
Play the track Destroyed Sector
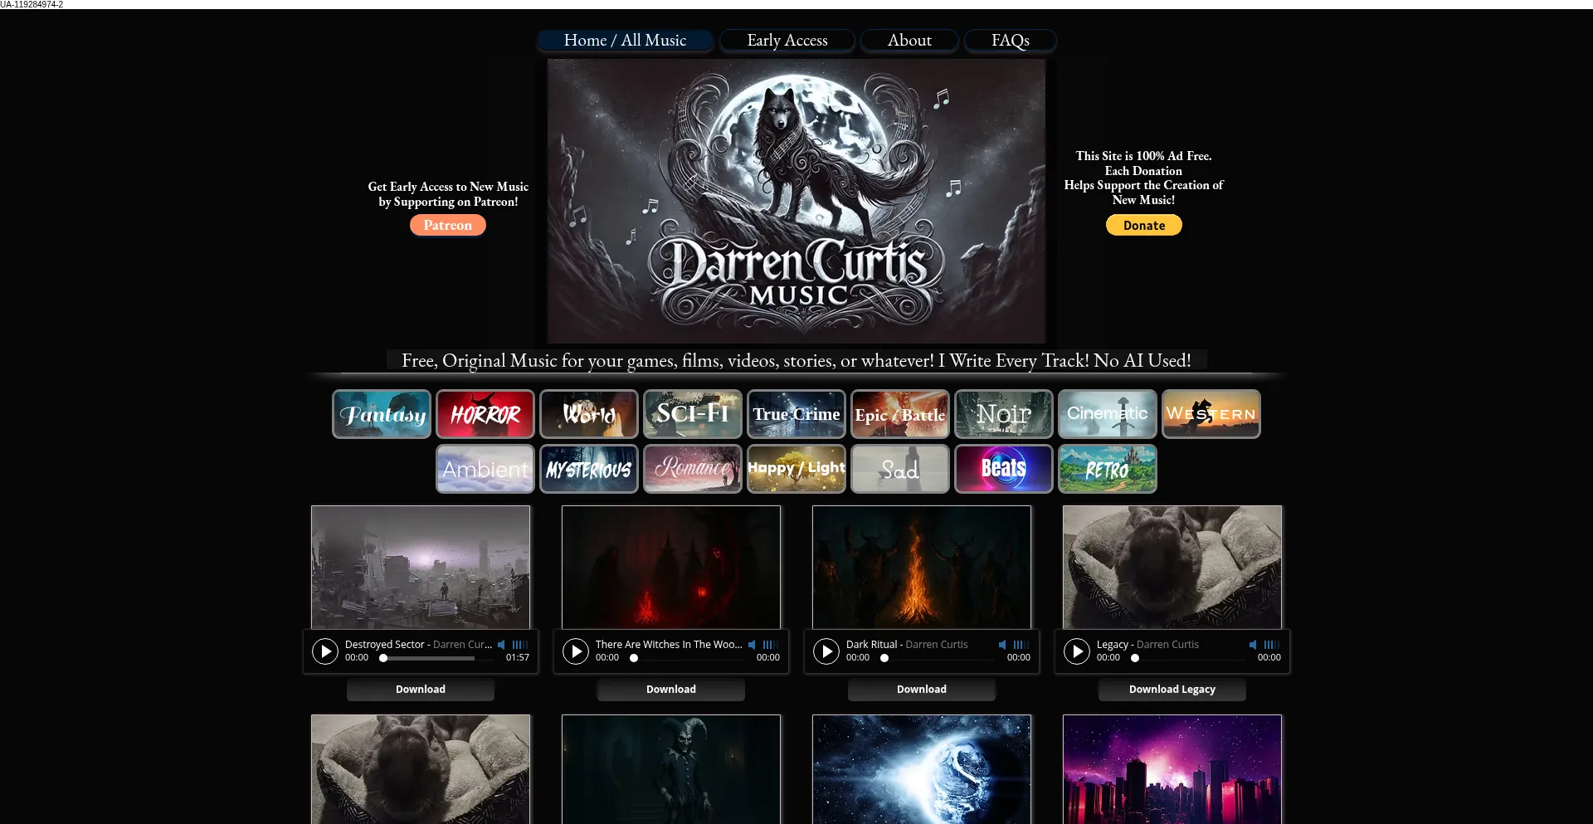tap(324, 651)
